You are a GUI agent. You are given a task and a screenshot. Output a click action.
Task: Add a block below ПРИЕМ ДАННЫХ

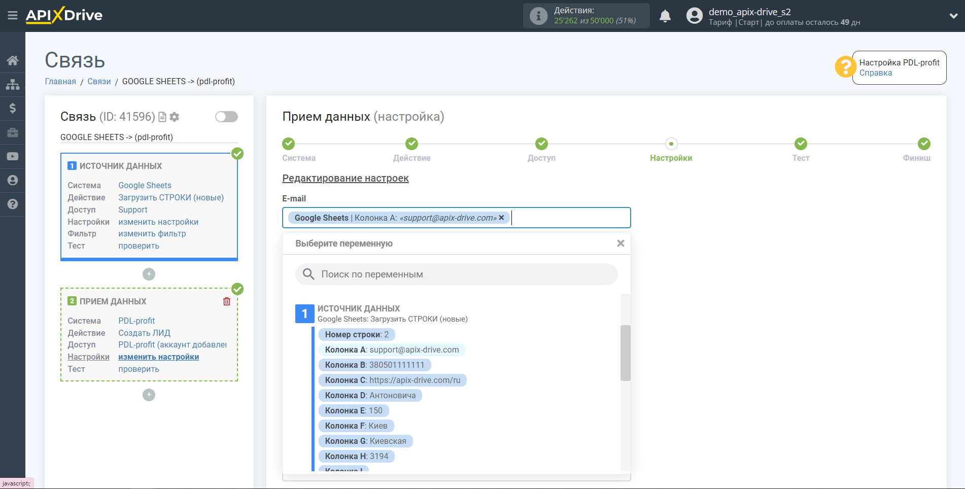click(x=149, y=395)
